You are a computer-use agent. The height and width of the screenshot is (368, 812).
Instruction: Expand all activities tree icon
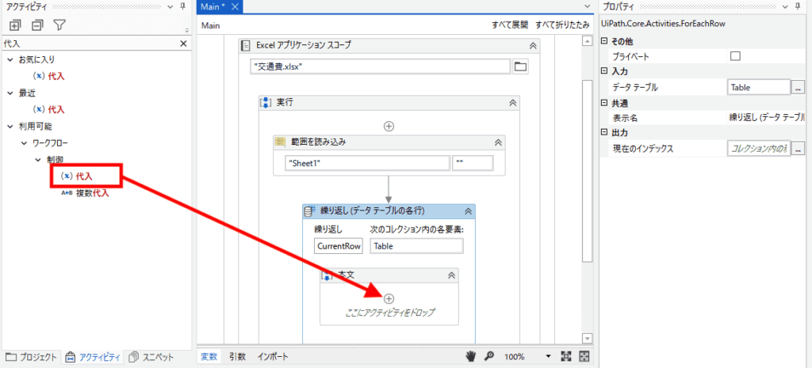coord(16,25)
